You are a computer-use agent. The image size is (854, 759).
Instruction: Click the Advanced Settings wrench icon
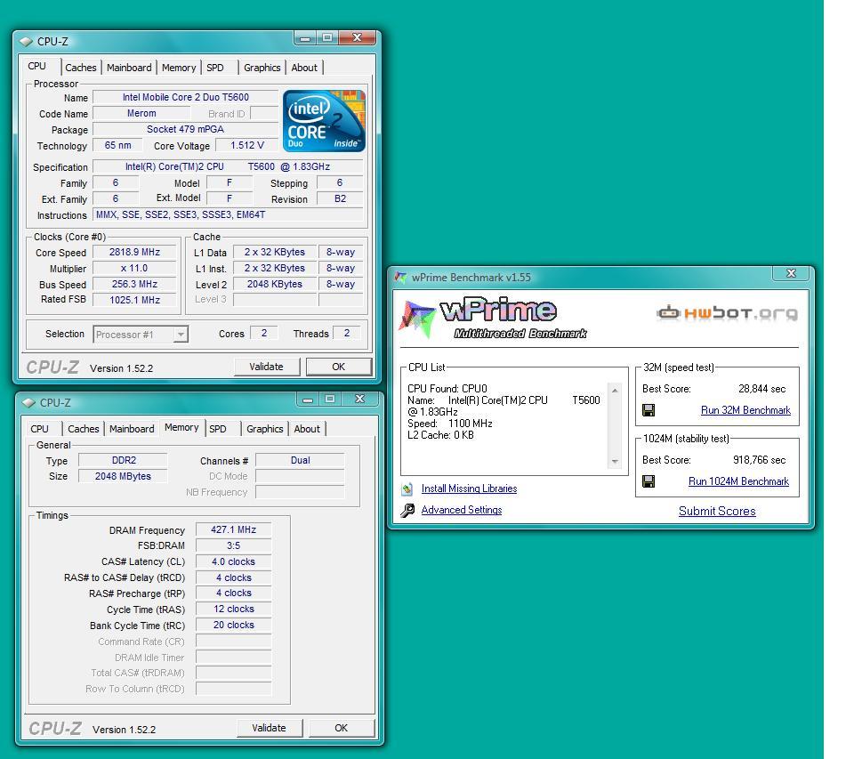click(x=407, y=510)
